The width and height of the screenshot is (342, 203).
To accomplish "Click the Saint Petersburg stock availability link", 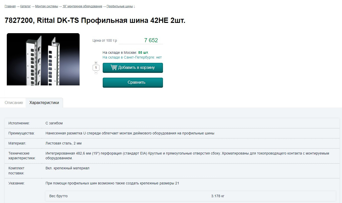I will (x=132, y=57).
